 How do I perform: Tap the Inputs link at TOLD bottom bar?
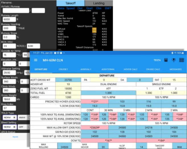[x=15, y=137]
